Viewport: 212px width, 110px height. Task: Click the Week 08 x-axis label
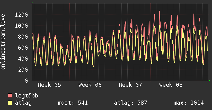point(171,85)
